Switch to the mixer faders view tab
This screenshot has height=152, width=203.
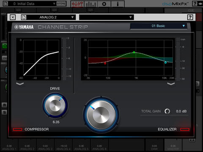[x=77, y=4]
